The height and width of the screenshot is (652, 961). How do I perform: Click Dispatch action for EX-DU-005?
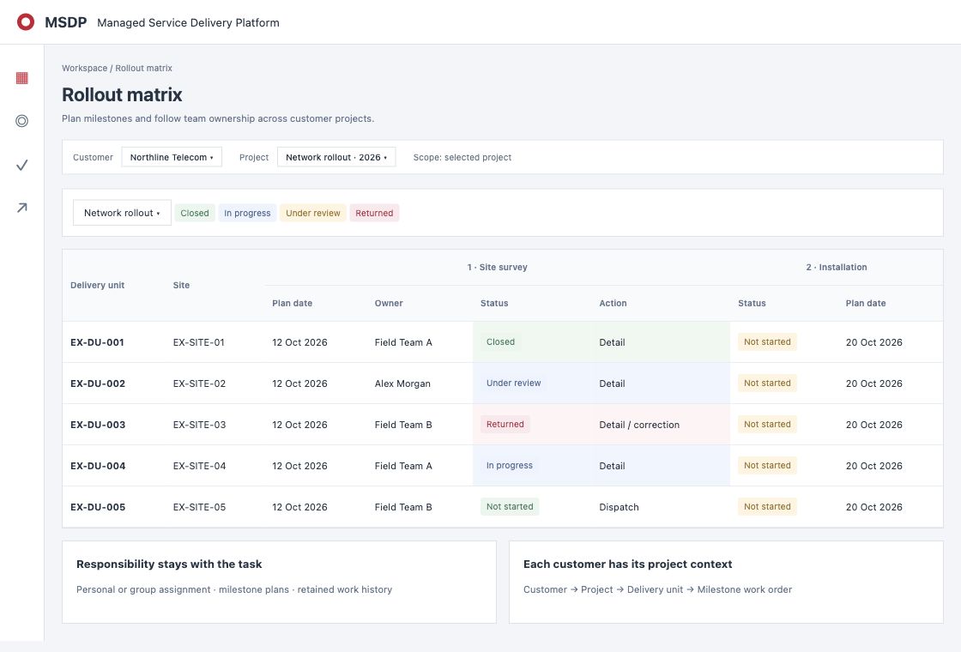[x=619, y=507]
